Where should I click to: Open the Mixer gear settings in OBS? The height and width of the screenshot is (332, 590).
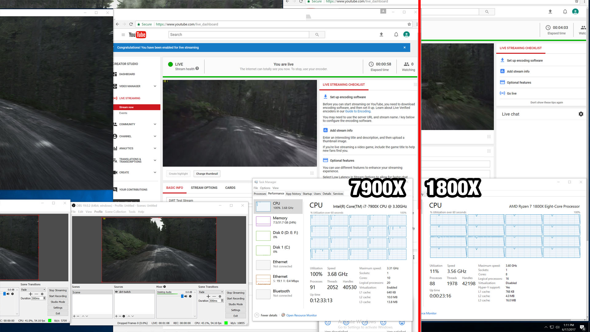164,287
